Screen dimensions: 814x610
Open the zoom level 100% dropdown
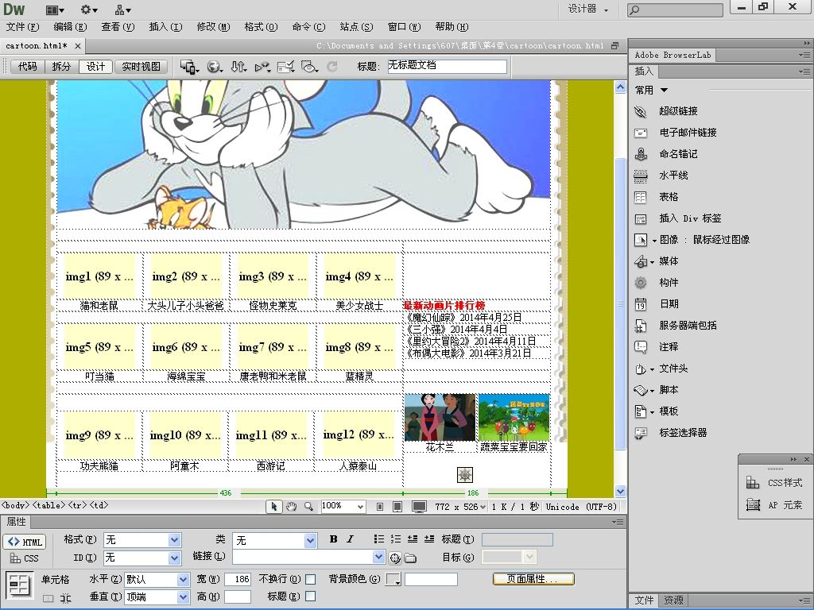tap(360, 507)
